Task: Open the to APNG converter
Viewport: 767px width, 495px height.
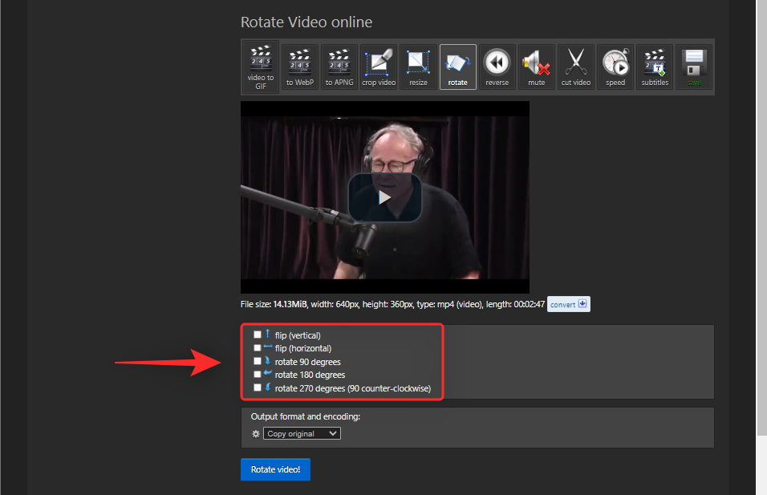Action: (339, 67)
